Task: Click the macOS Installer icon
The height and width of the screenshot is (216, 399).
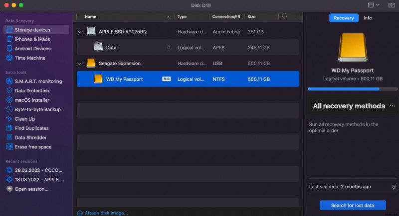Action: (9, 100)
